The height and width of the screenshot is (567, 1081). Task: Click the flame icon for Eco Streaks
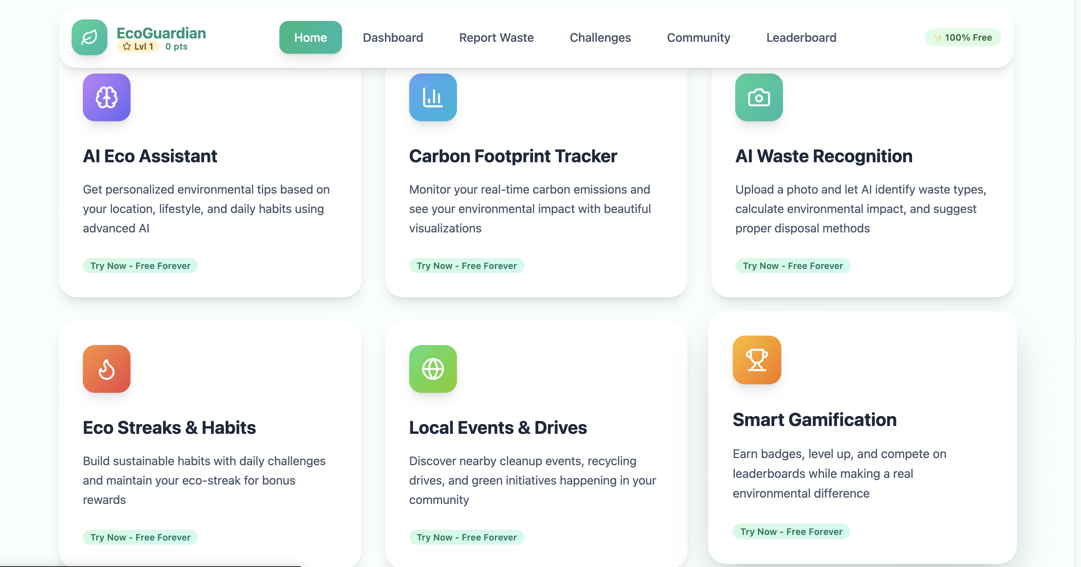(107, 369)
